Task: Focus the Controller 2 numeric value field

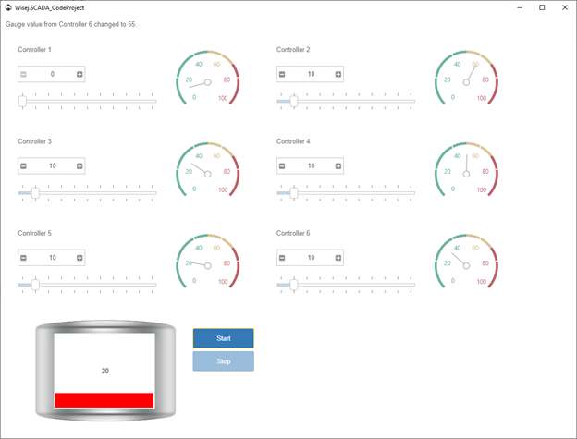Action: coord(310,74)
